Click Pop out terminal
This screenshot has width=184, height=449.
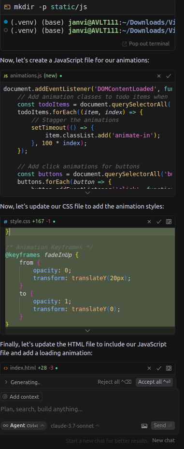coord(146,44)
